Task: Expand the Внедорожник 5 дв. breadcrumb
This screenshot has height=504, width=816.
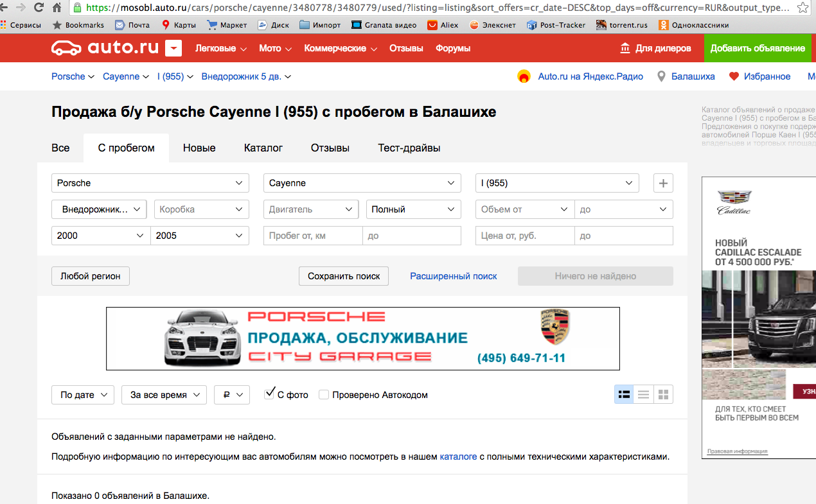Action: [x=246, y=76]
